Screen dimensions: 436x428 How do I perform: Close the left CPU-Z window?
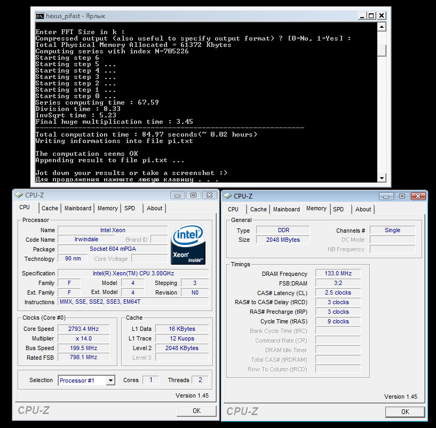tap(209, 195)
